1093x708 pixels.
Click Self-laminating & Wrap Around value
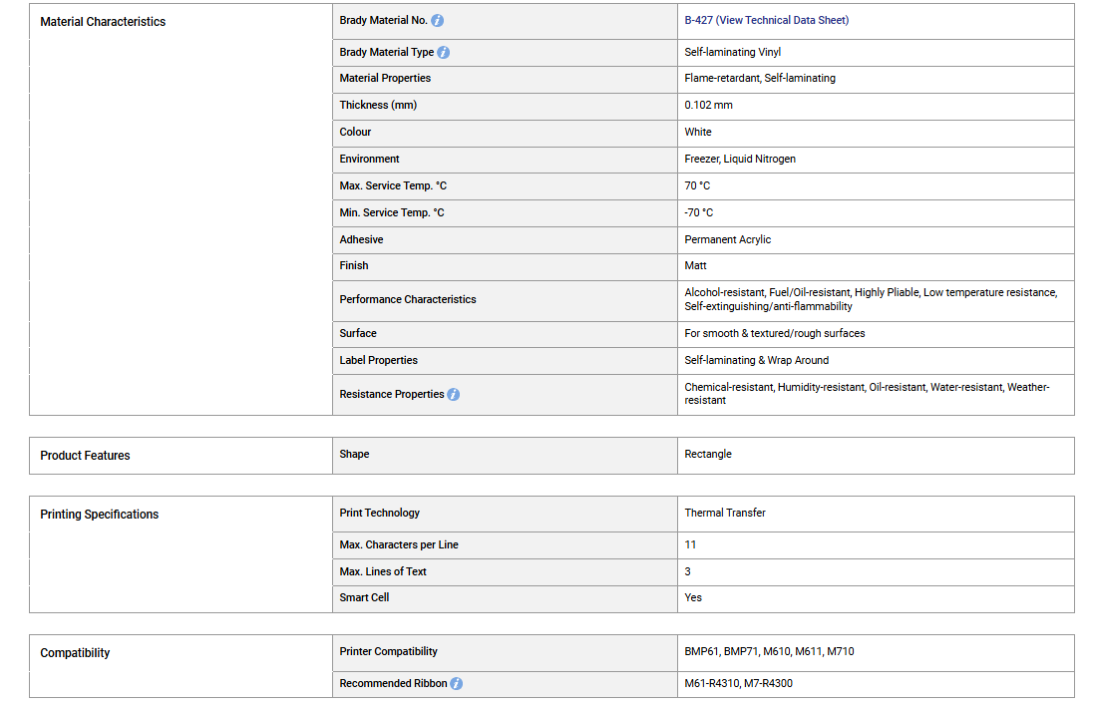pyautogui.click(x=756, y=360)
